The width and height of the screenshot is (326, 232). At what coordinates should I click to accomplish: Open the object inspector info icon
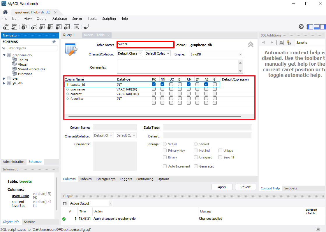pyautogui.click(x=24, y=27)
